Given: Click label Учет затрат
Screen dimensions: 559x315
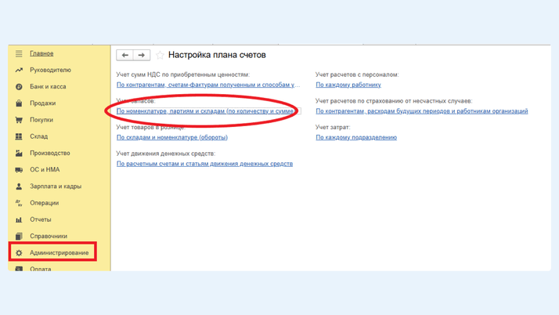Looking at the screenshot, I should click(333, 127).
